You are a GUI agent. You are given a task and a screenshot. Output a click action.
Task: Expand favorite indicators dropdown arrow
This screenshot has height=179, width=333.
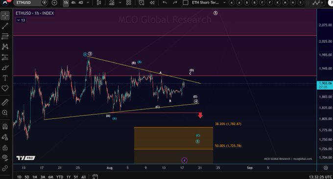pyautogui.click(x=120, y=3)
